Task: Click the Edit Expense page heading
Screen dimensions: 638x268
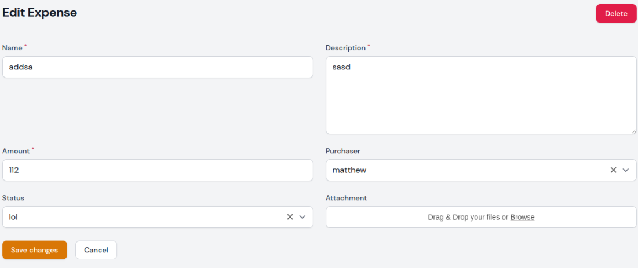Action: click(x=40, y=12)
